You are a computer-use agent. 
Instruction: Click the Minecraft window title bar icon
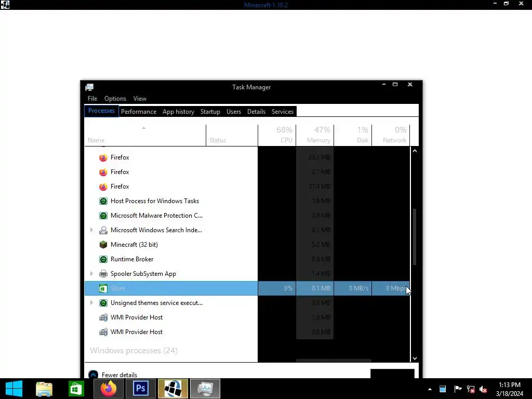point(5,4)
